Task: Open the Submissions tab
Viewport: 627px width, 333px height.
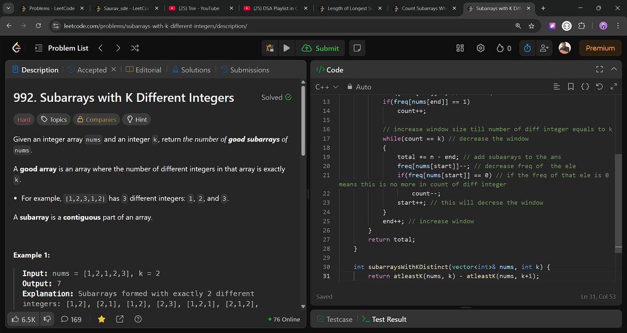Action: [x=245, y=70]
